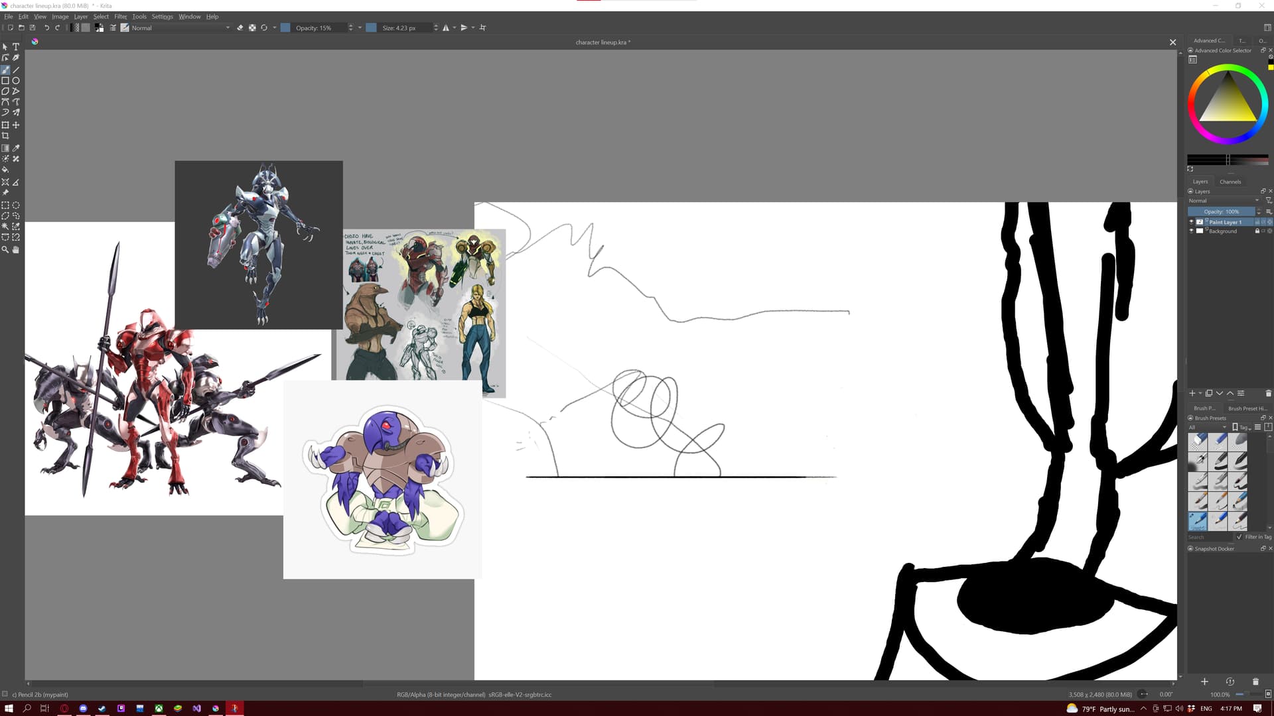This screenshot has width=1274, height=716.
Task: Switch to the Channels tab
Action: coord(1230,182)
